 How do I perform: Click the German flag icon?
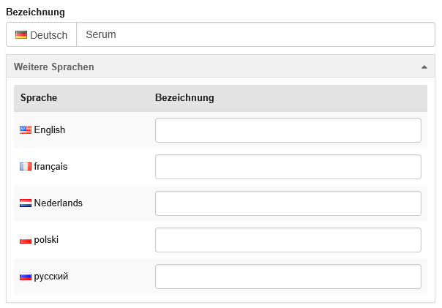[x=20, y=34]
